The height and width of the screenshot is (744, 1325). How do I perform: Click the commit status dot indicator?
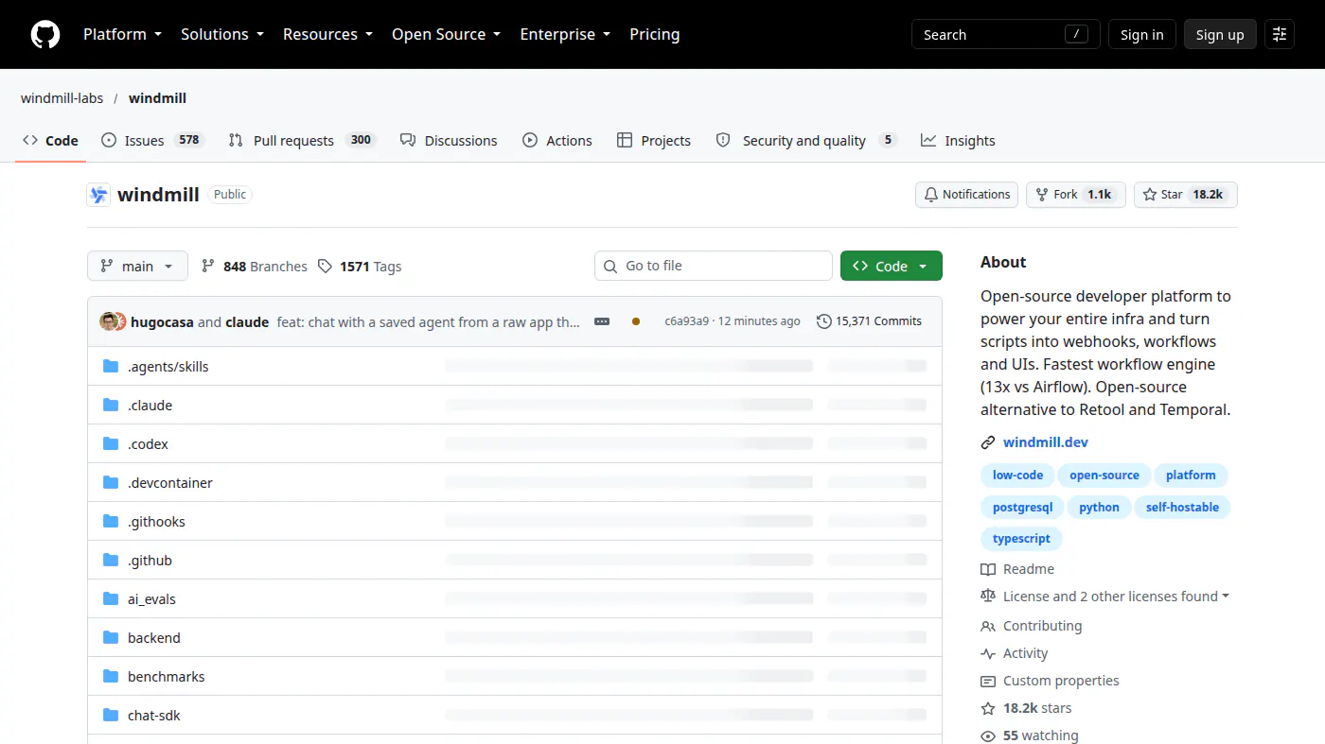(x=636, y=321)
